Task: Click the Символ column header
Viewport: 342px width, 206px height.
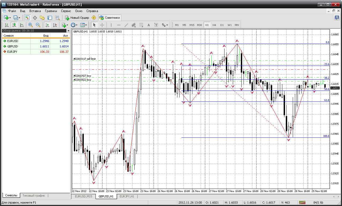Action: (16, 36)
